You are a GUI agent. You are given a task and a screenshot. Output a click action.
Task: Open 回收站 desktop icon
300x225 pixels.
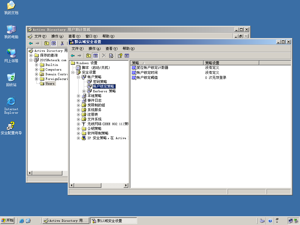pos(11,80)
